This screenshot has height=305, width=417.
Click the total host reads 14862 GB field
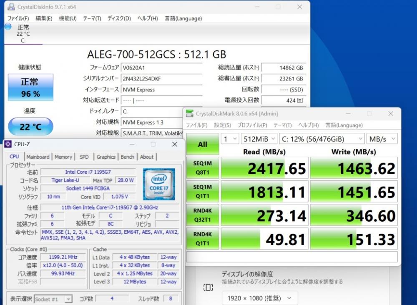point(284,67)
